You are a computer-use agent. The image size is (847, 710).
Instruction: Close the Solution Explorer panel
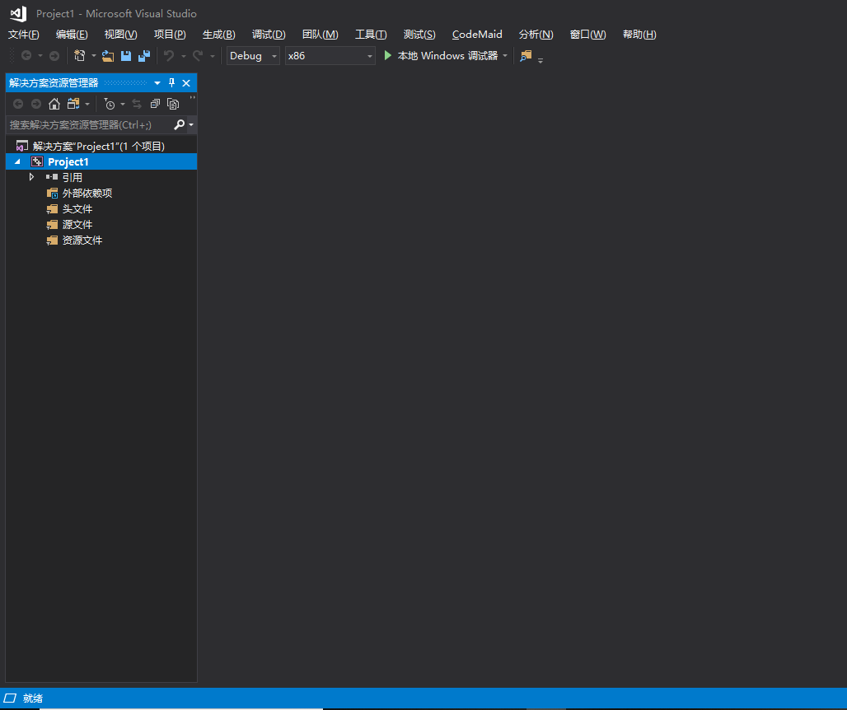186,82
